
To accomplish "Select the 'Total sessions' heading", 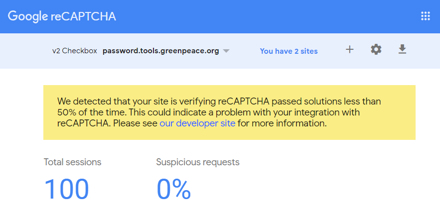I will [x=72, y=162].
